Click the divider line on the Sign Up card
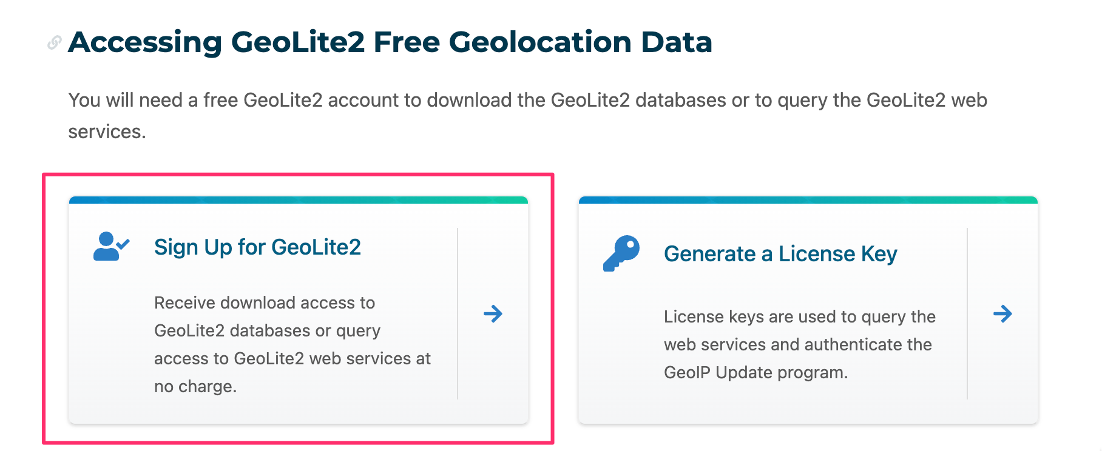The height and width of the screenshot is (451, 1102). [x=456, y=313]
